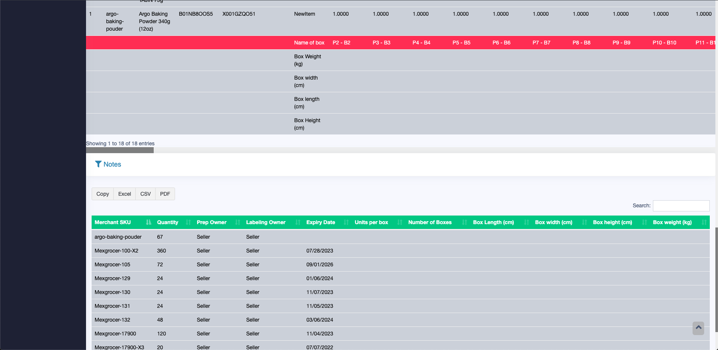Click the Box Height (cm) row label
The width and height of the screenshot is (718, 350).
pos(307,124)
